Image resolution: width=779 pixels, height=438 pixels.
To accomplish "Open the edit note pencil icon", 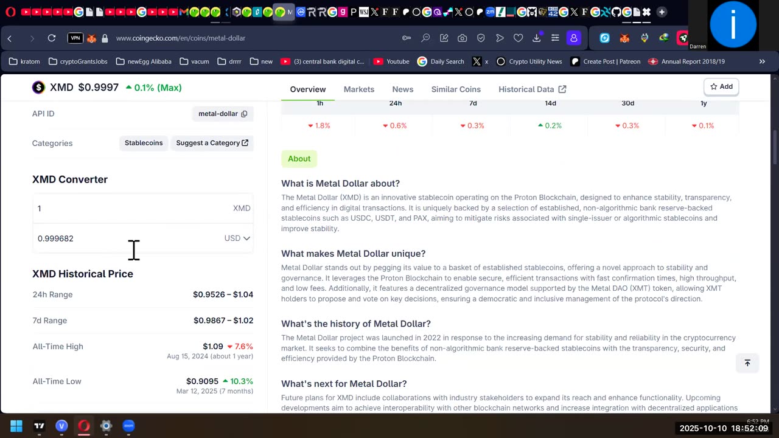I will tap(444, 38).
